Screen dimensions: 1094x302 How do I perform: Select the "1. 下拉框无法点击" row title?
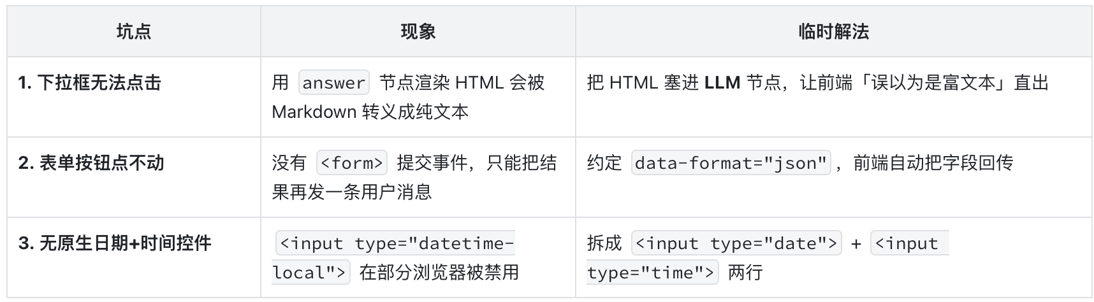(x=89, y=83)
